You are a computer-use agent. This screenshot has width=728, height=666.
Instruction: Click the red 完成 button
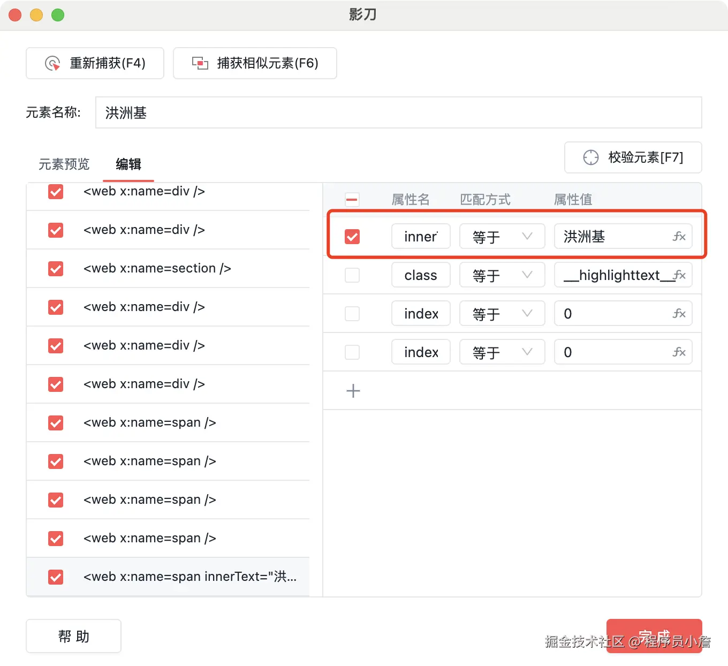tap(654, 636)
